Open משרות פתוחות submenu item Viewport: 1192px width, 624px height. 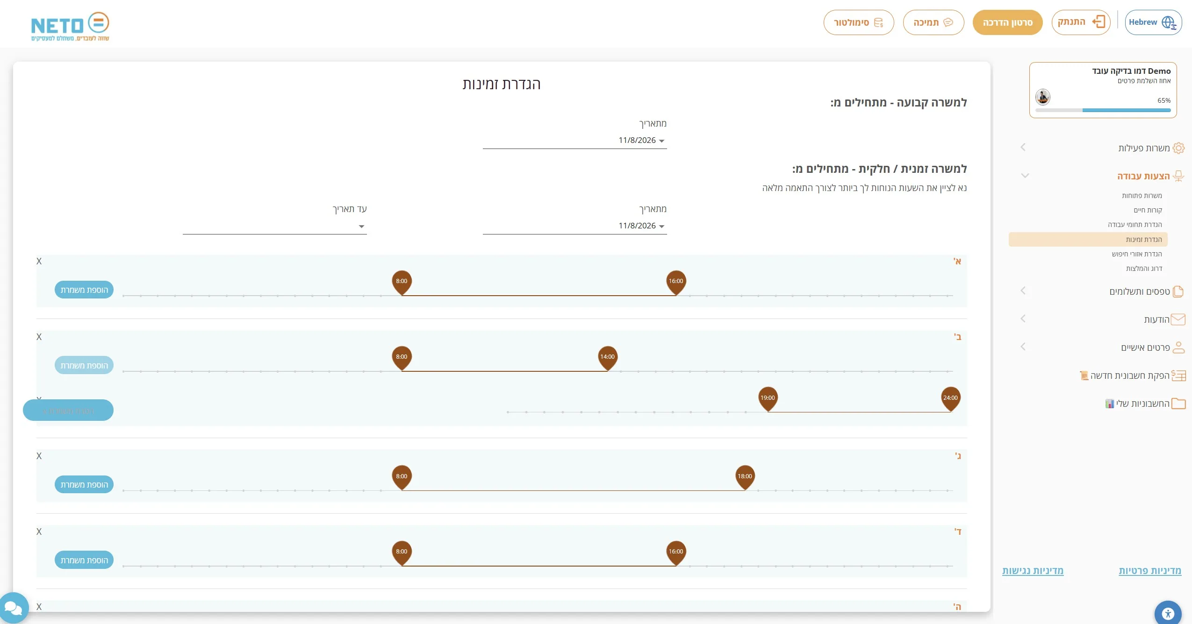[x=1142, y=195]
